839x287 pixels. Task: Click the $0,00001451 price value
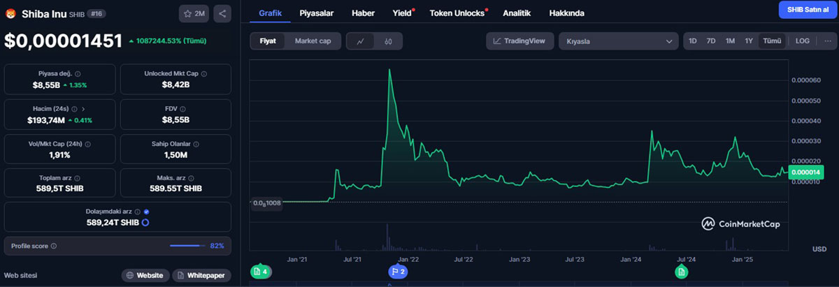[64, 41]
